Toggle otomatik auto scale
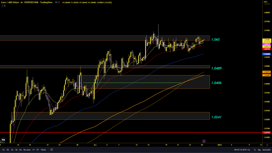This screenshot has height=153, width=272. tap(266, 150)
